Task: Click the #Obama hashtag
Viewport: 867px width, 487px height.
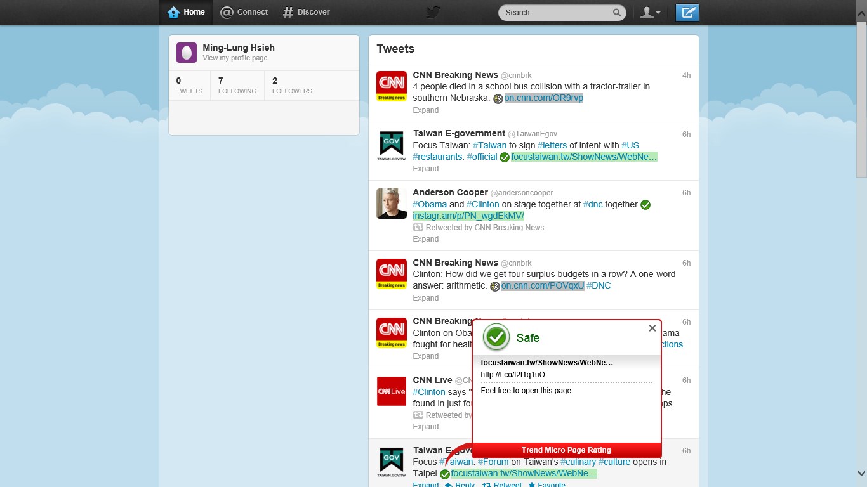Action: [x=430, y=204]
